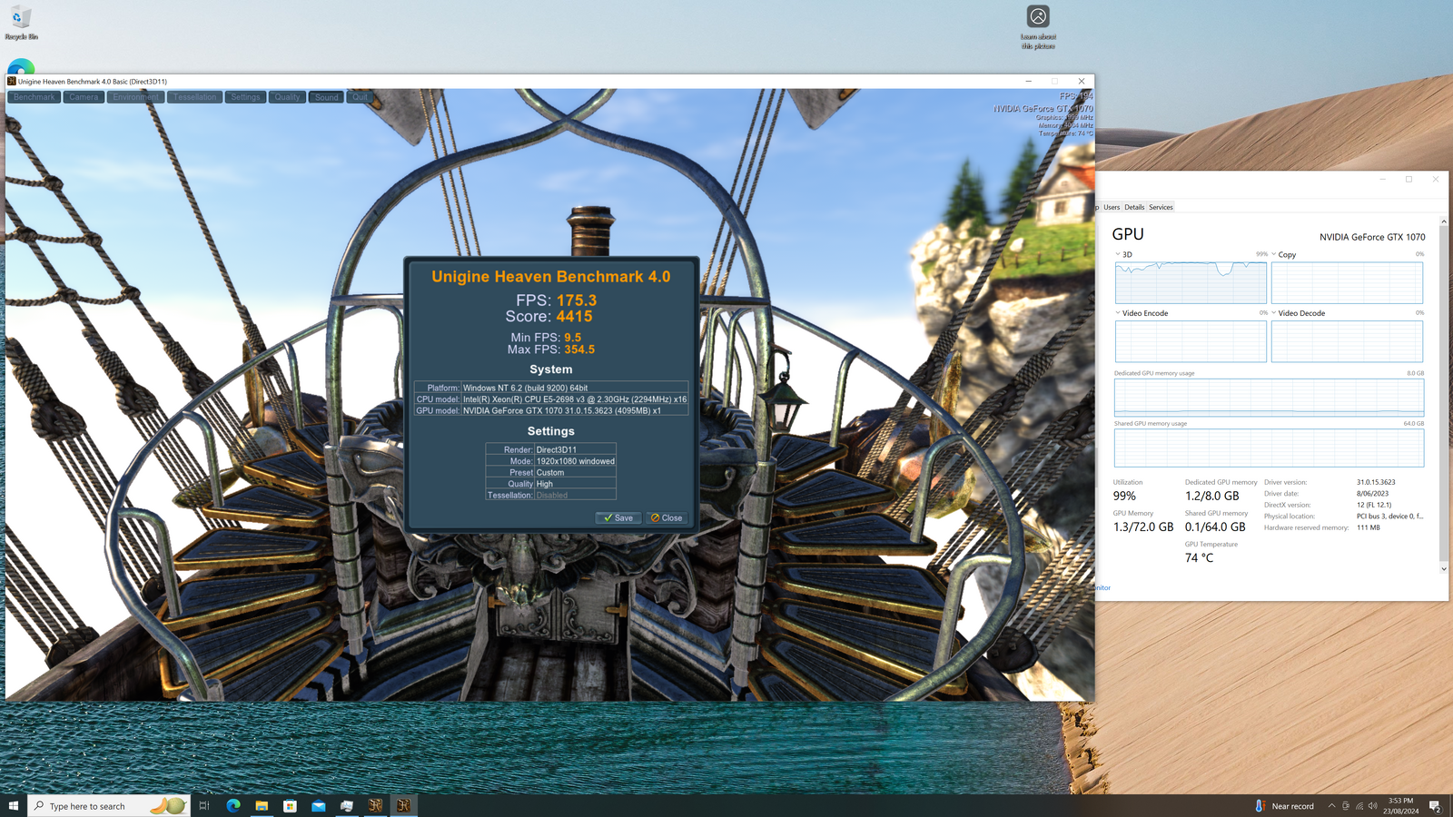Expand the Copy engine dropdown

pyautogui.click(x=1274, y=254)
